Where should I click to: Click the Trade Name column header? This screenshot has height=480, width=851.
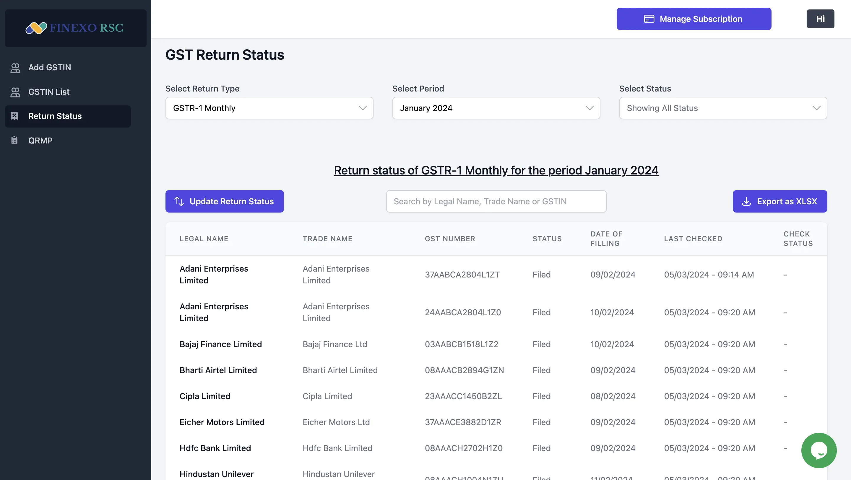pyautogui.click(x=327, y=239)
